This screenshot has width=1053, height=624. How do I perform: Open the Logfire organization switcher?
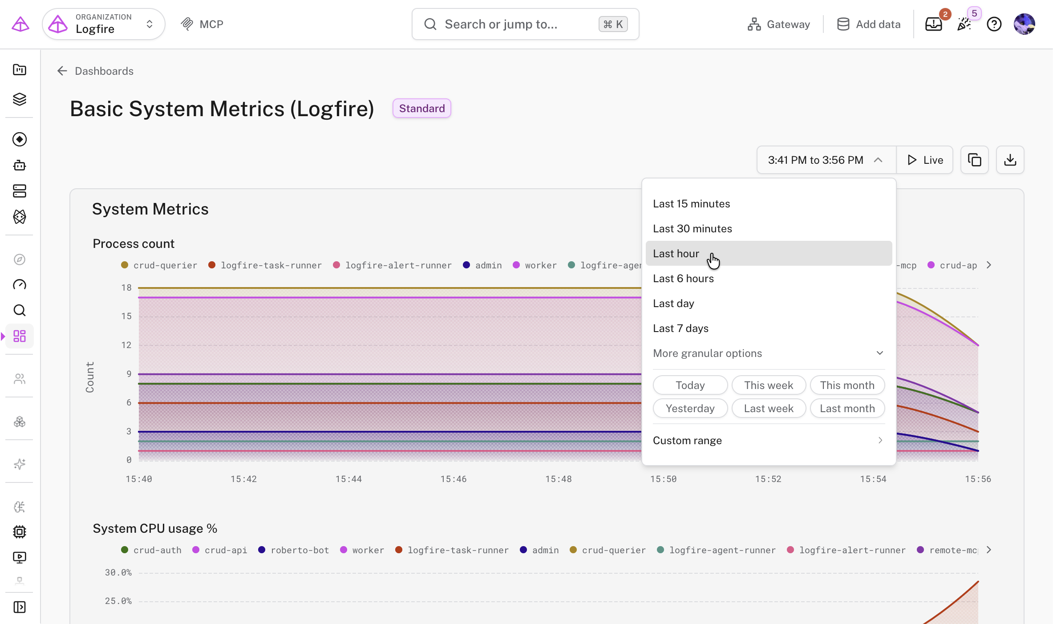[104, 24]
